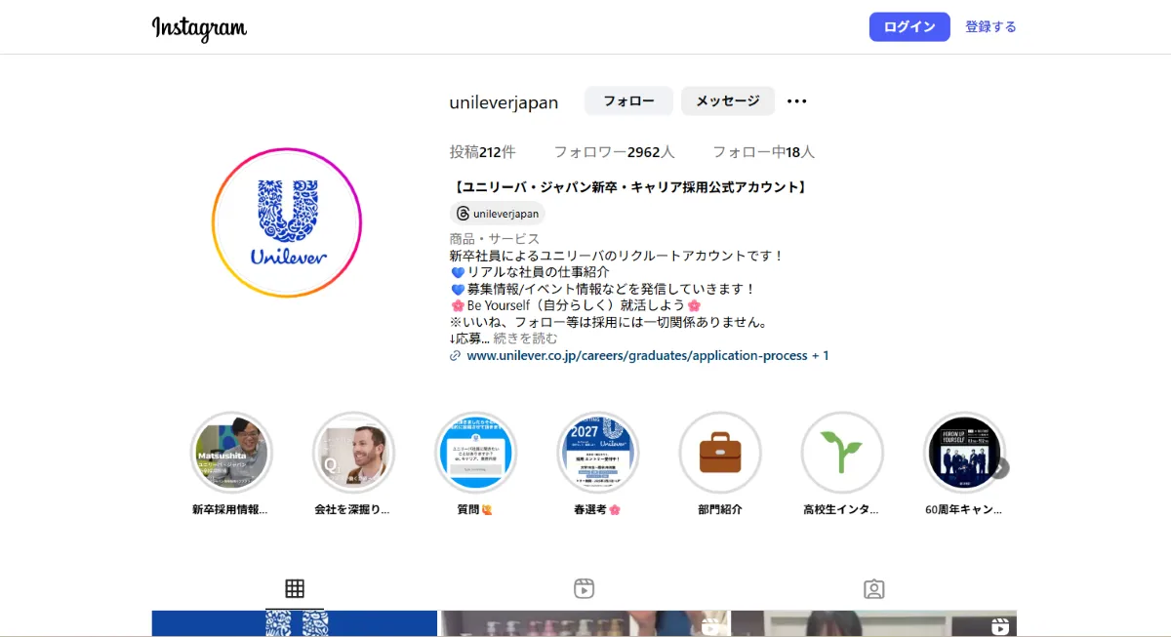Open the three-dot options menu
Image resolution: width=1171 pixels, height=637 pixels.
coord(797,101)
